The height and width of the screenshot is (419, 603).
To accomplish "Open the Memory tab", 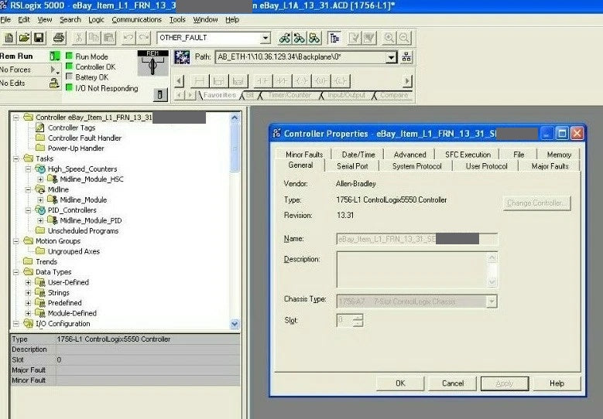I will pos(559,155).
